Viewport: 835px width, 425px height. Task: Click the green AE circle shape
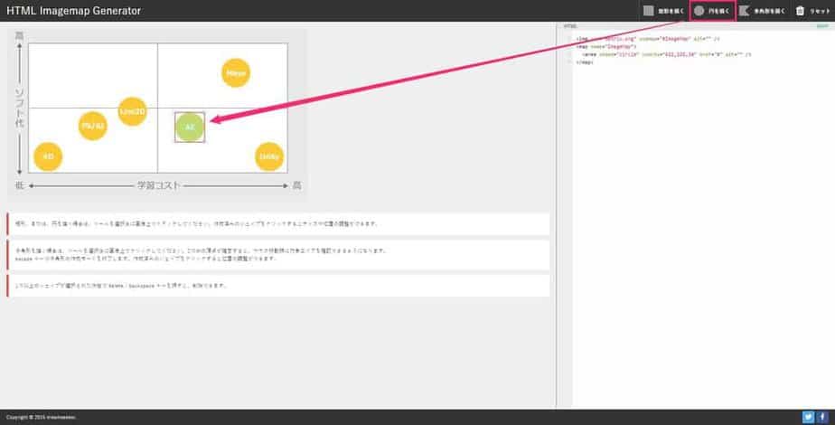click(190, 128)
